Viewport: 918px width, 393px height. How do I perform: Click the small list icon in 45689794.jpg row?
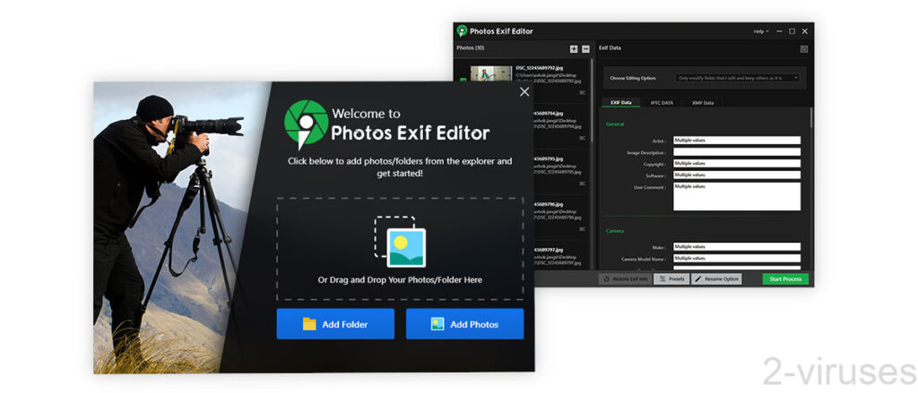tap(583, 138)
